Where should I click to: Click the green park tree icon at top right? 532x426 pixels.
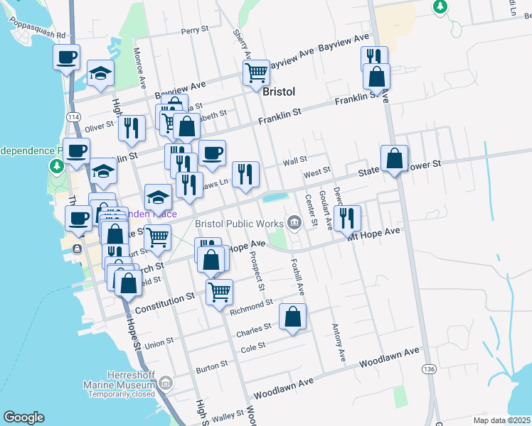coord(440,7)
